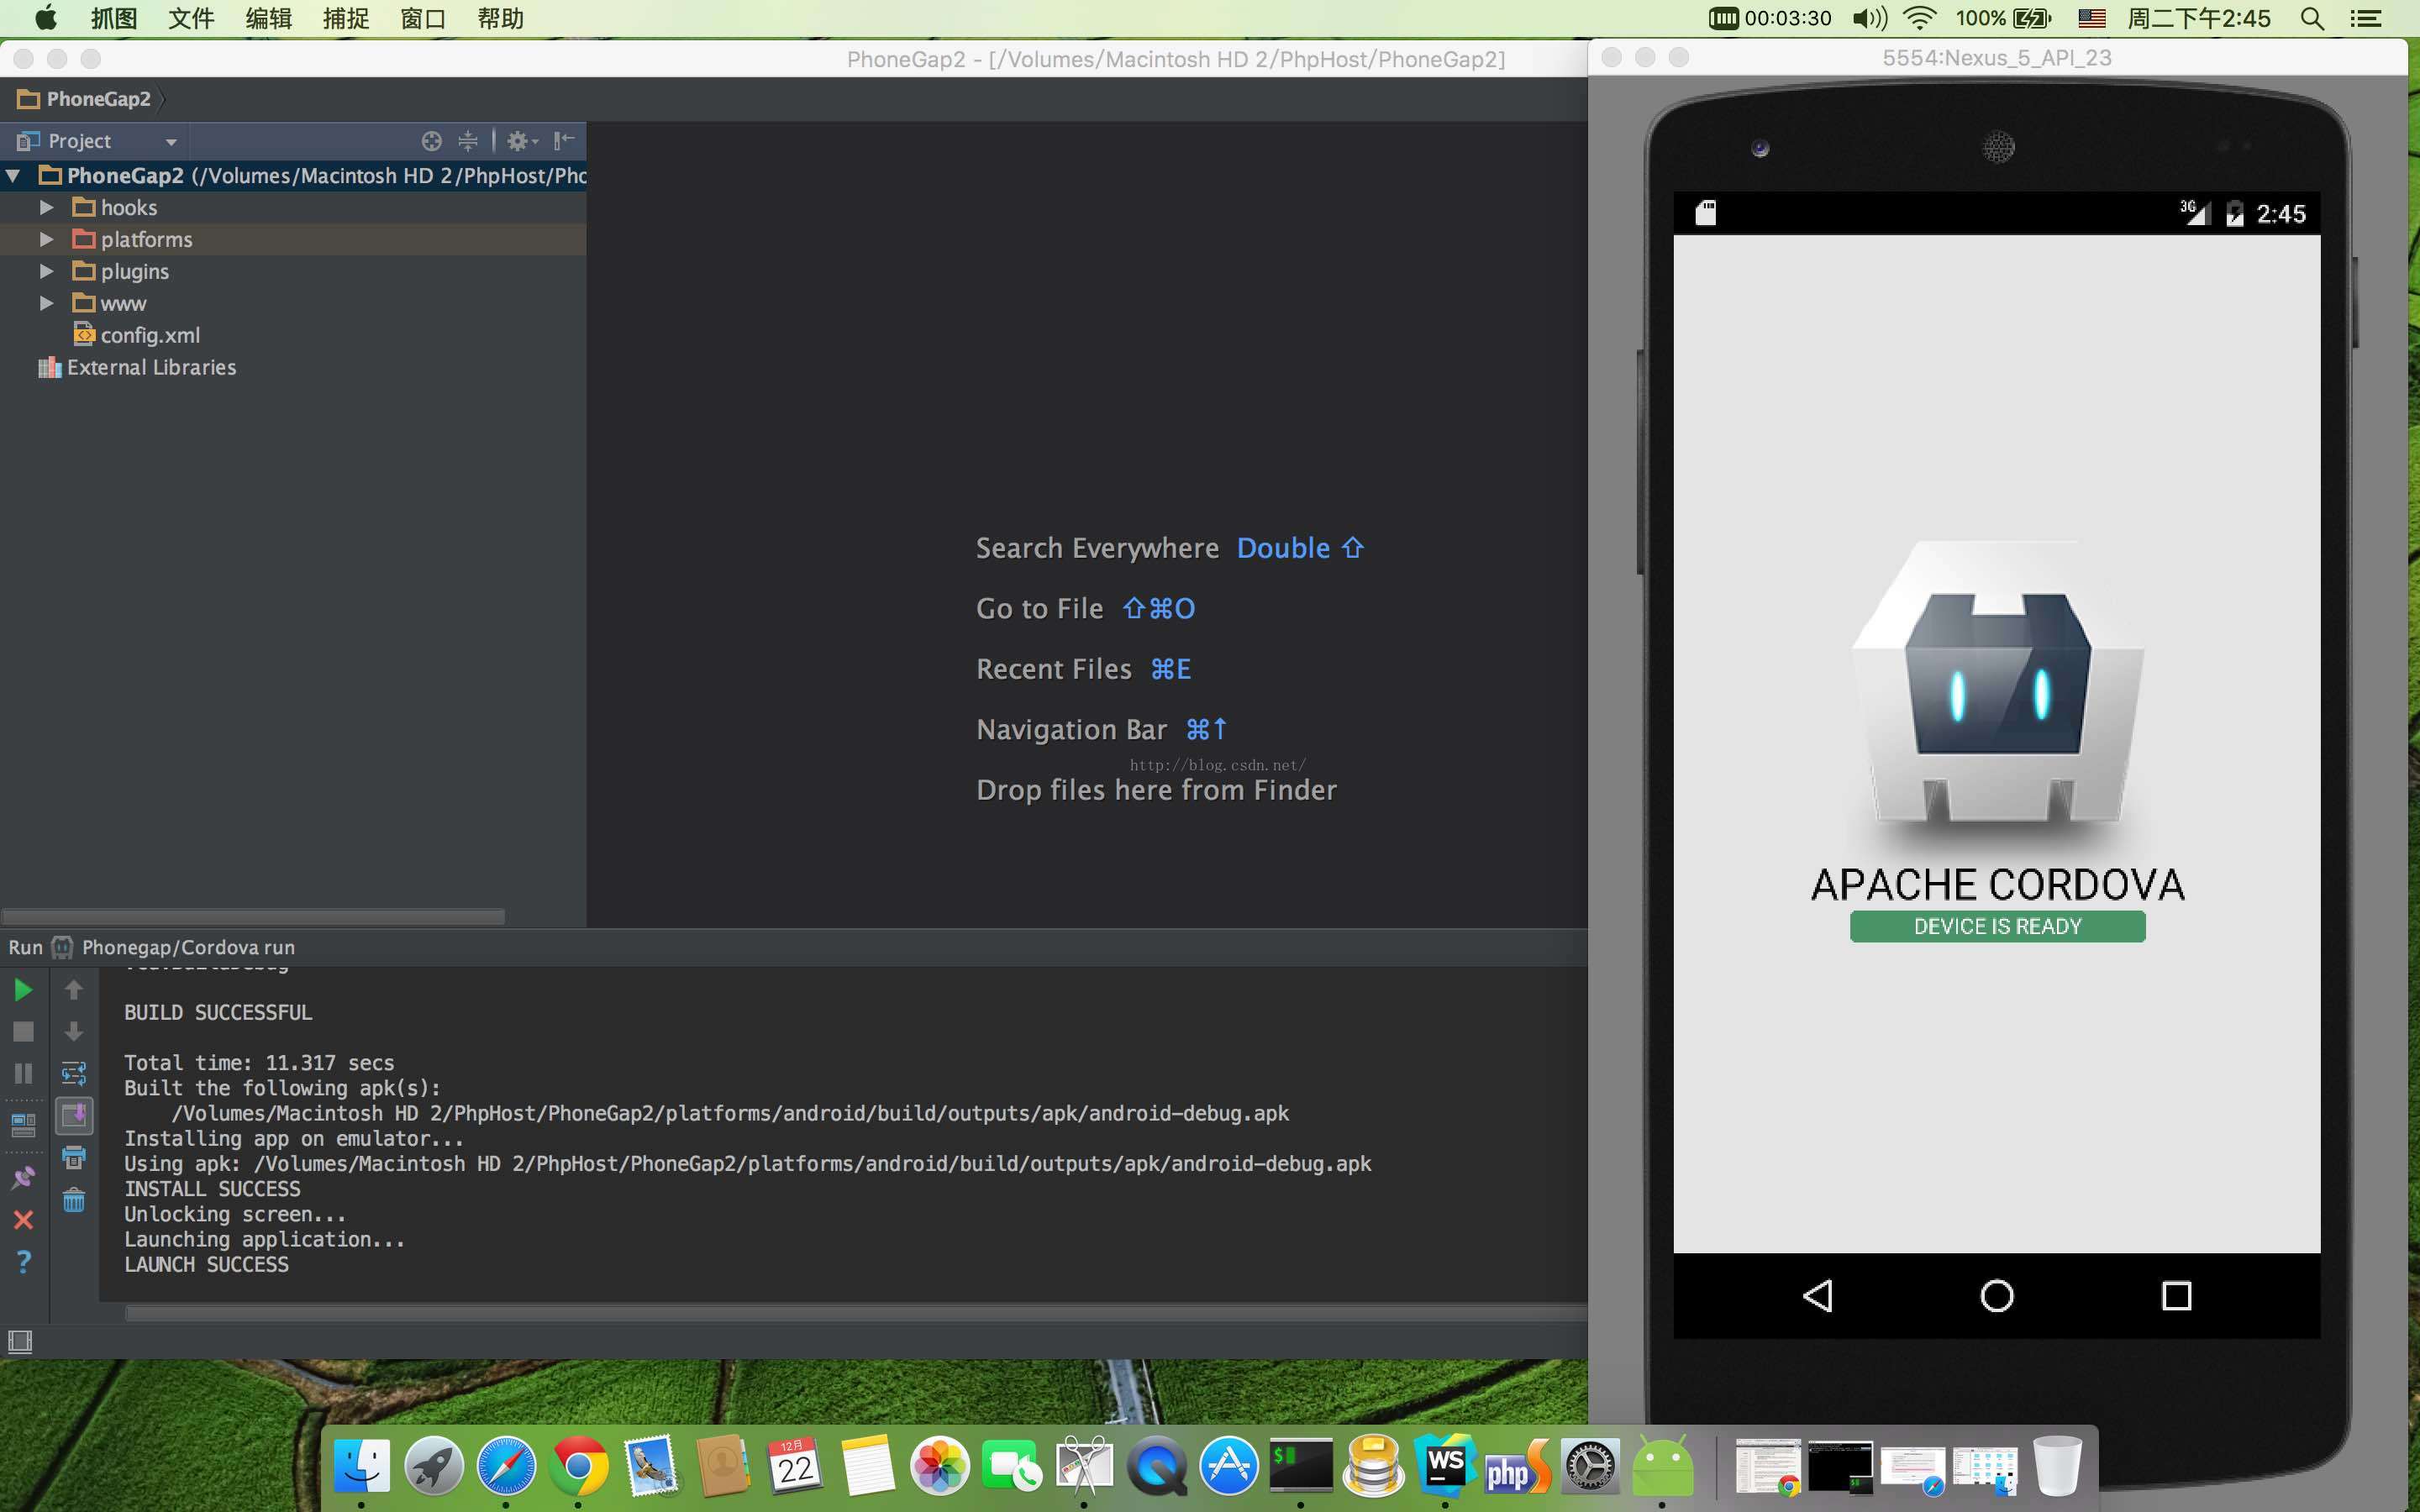
Task: Stop the running process in Run panel
Action: (x=23, y=1031)
